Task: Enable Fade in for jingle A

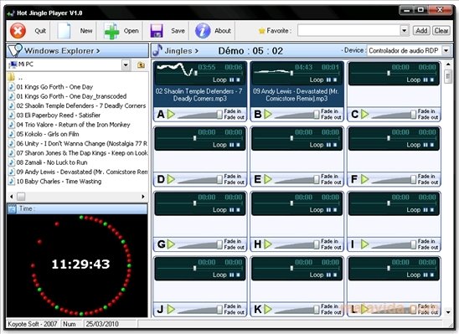Action: tap(233, 111)
